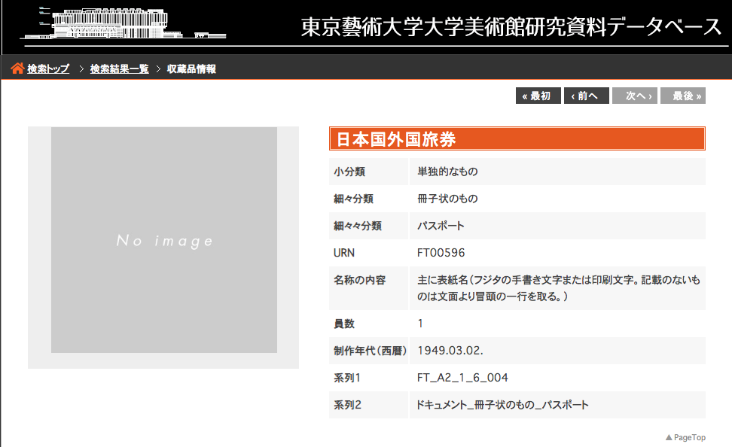732x447 pixels.
Task: Click the 名称の内容 description text
Action: tap(558, 288)
